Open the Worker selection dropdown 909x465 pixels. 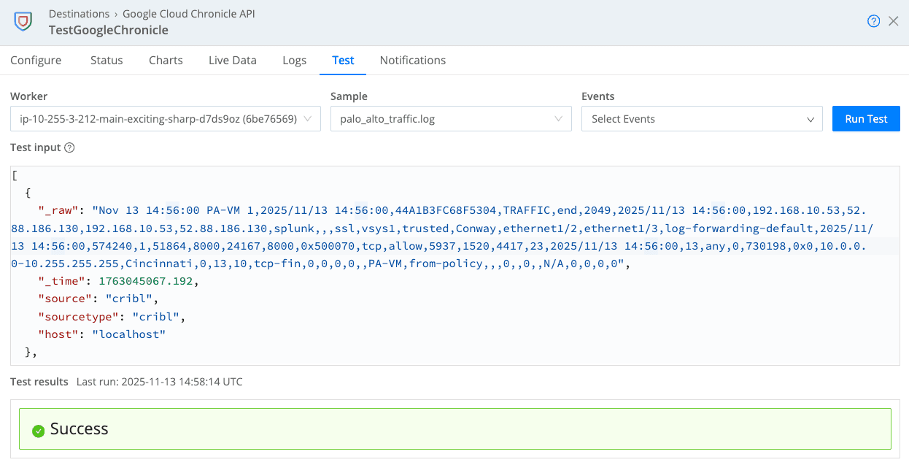click(165, 118)
